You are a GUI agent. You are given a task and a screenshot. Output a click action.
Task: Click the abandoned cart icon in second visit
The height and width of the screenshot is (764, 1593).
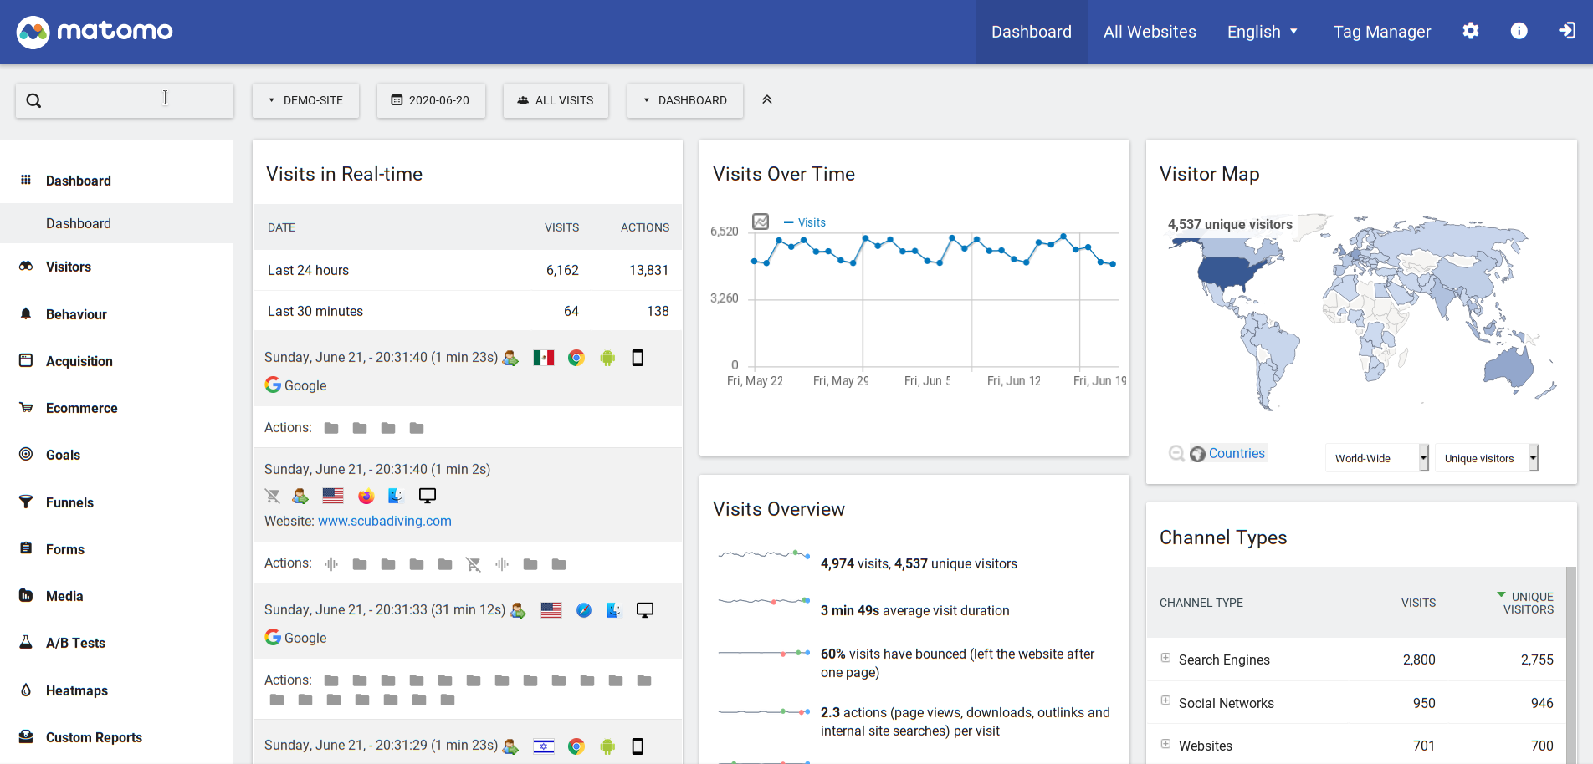tap(273, 496)
